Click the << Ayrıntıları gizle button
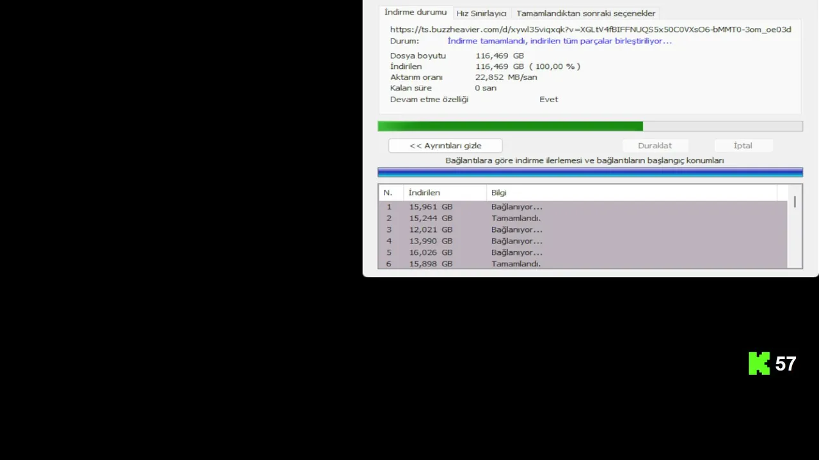The width and height of the screenshot is (819, 460). (x=445, y=146)
